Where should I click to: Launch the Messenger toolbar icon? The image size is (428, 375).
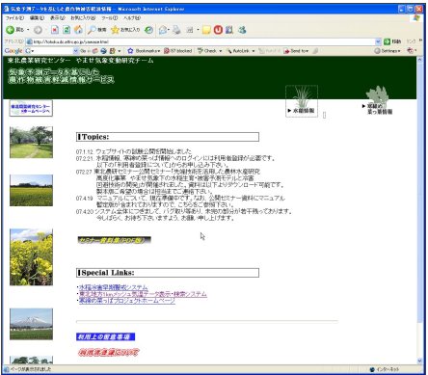(x=242, y=30)
